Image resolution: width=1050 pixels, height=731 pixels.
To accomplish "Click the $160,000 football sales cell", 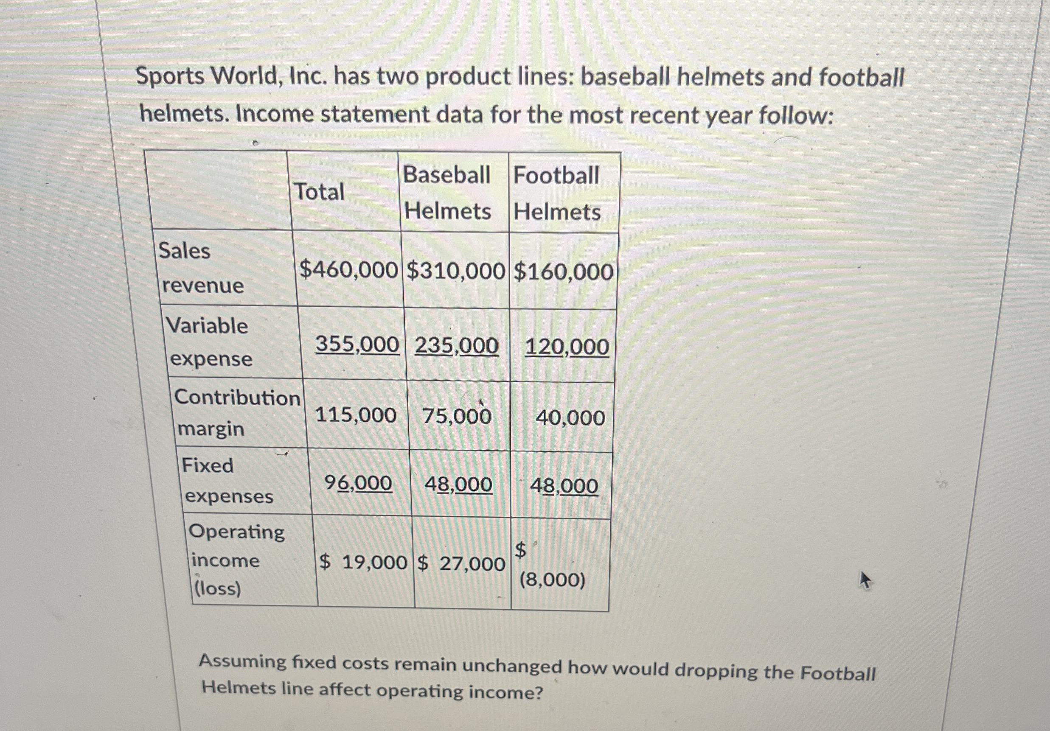I will pos(564,272).
